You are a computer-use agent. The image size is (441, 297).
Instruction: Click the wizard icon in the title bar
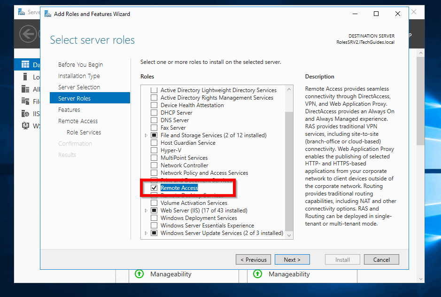point(48,14)
